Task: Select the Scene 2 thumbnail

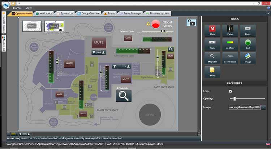Action: click(x=54, y=26)
